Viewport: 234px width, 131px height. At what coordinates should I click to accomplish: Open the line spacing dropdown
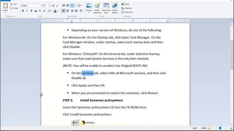[x=80, y=6]
